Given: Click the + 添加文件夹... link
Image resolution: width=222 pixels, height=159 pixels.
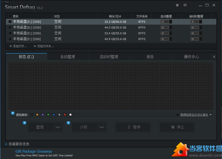Looking at the screenshot, I should click(44, 46).
